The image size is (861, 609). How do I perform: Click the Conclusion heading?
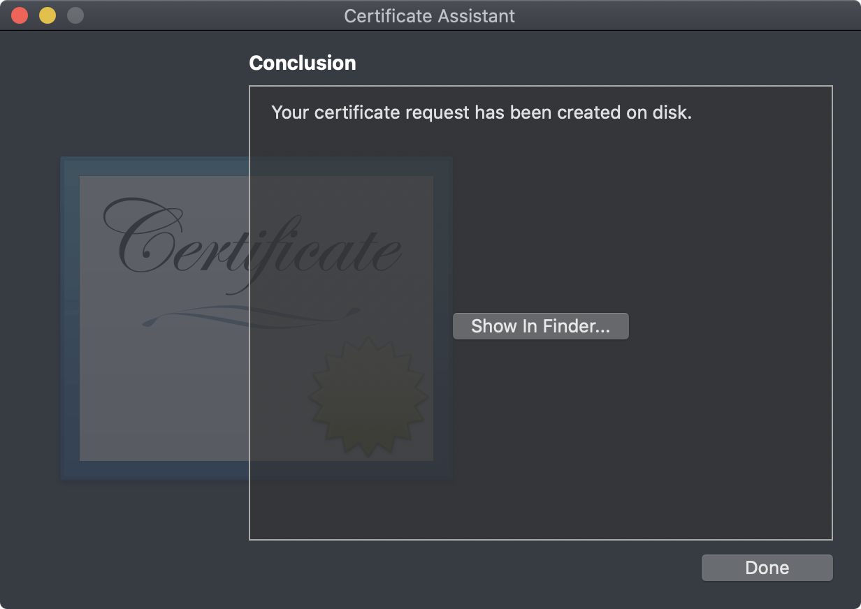pyautogui.click(x=302, y=63)
